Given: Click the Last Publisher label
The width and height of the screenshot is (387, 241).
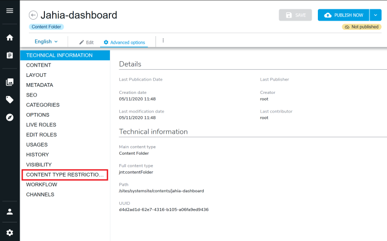Looking at the screenshot, I should 275,79.
